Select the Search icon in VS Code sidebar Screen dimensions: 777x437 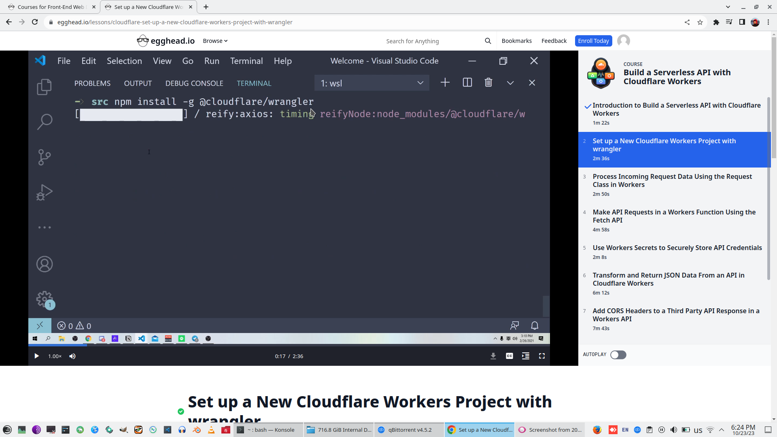tap(45, 121)
